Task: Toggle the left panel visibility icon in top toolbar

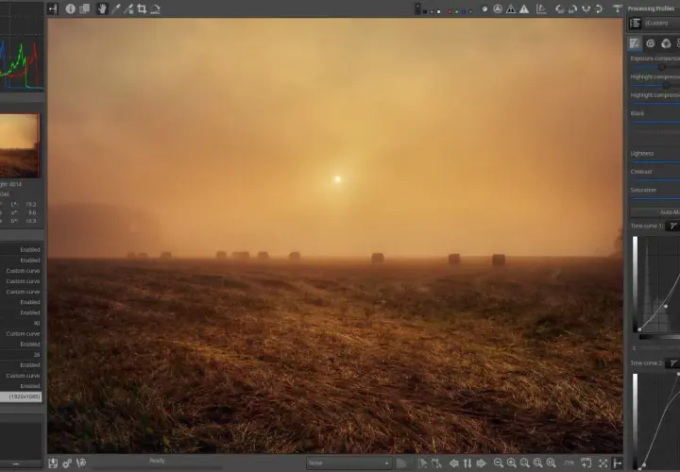Action: point(53,8)
